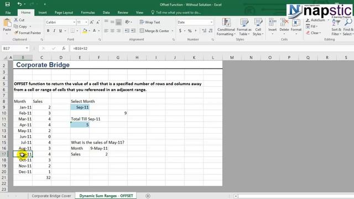Screen dimensions: 354x199
Task: Increase decimal places icon
Action: point(204,31)
